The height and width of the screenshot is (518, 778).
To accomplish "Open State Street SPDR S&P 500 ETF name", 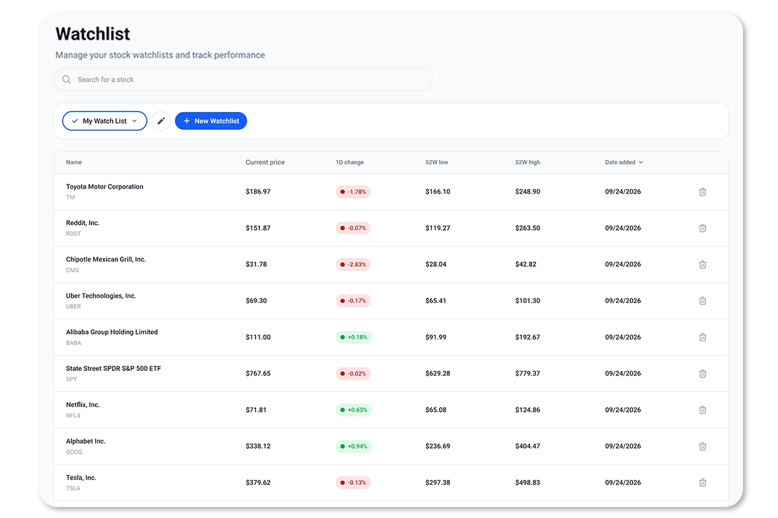I will pos(113,368).
